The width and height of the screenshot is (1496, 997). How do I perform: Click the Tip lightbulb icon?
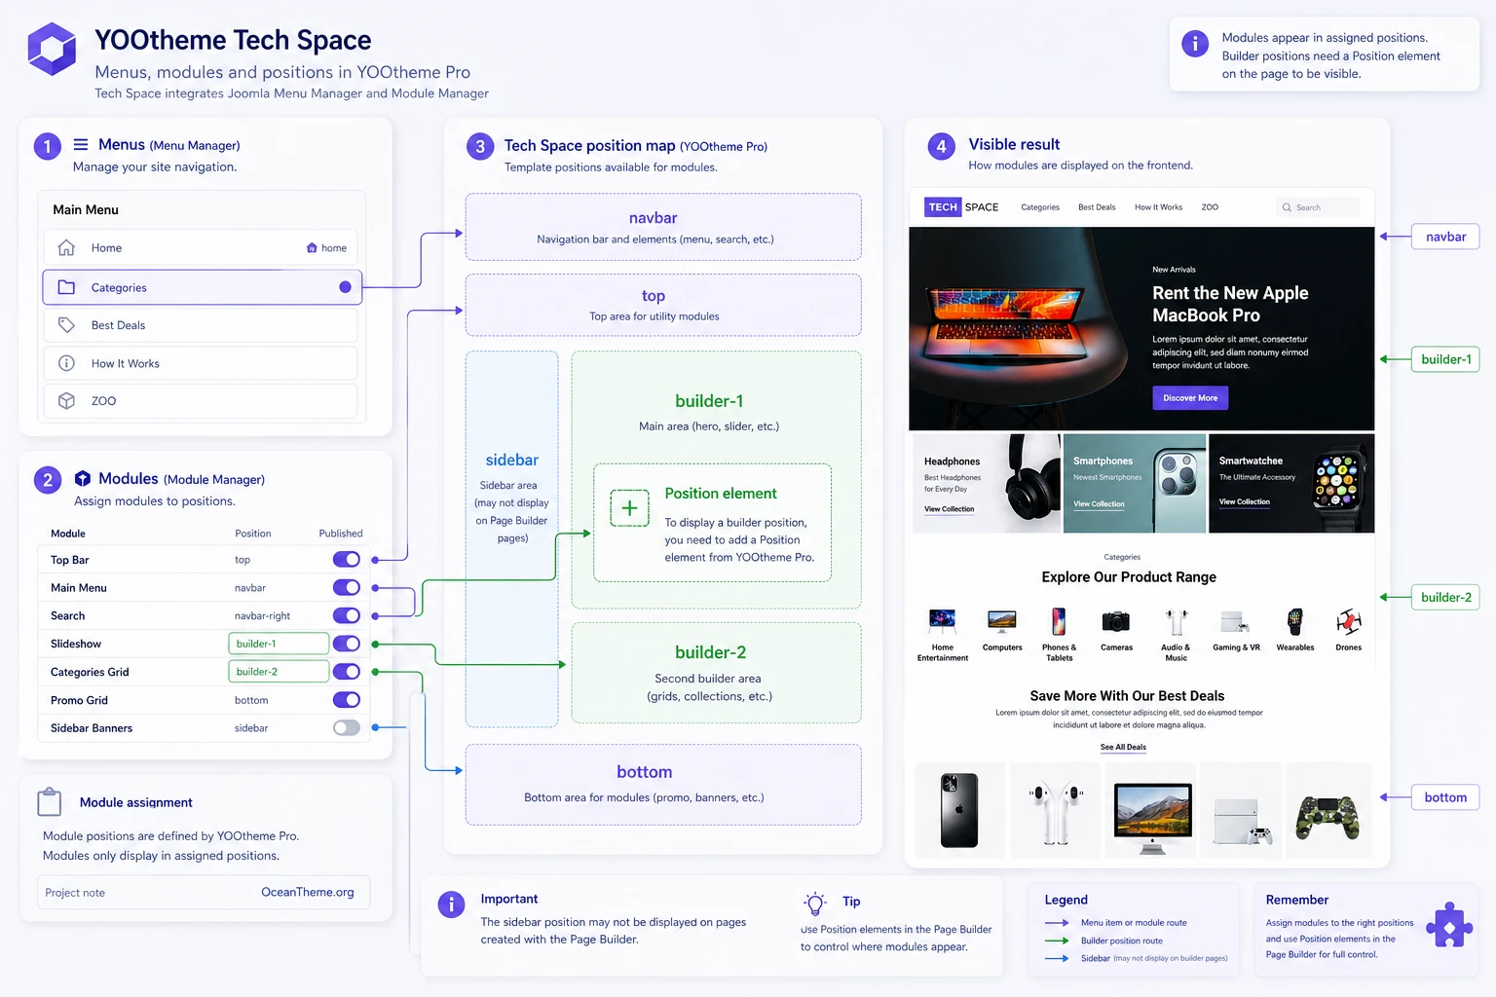pyautogui.click(x=815, y=904)
